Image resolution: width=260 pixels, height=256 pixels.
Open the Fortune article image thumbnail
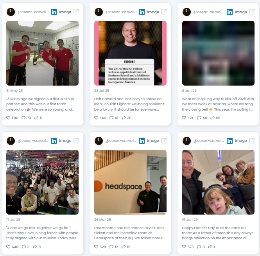point(130,53)
